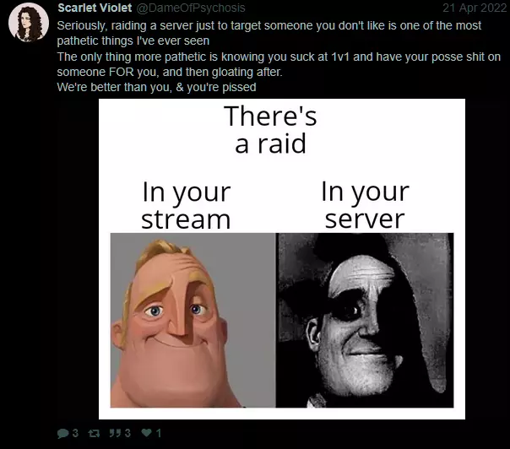Click the retweet arrows icon

click(94, 434)
